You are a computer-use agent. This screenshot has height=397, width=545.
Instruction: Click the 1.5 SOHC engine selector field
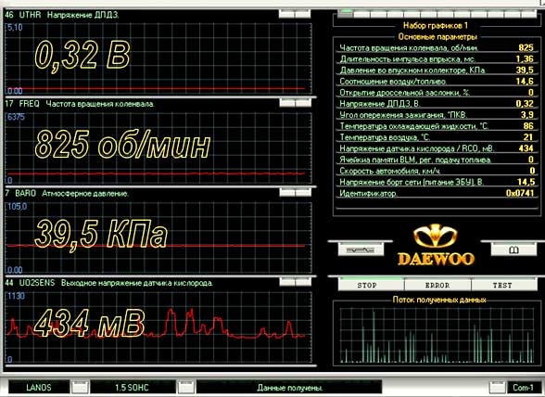click(x=133, y=387)
